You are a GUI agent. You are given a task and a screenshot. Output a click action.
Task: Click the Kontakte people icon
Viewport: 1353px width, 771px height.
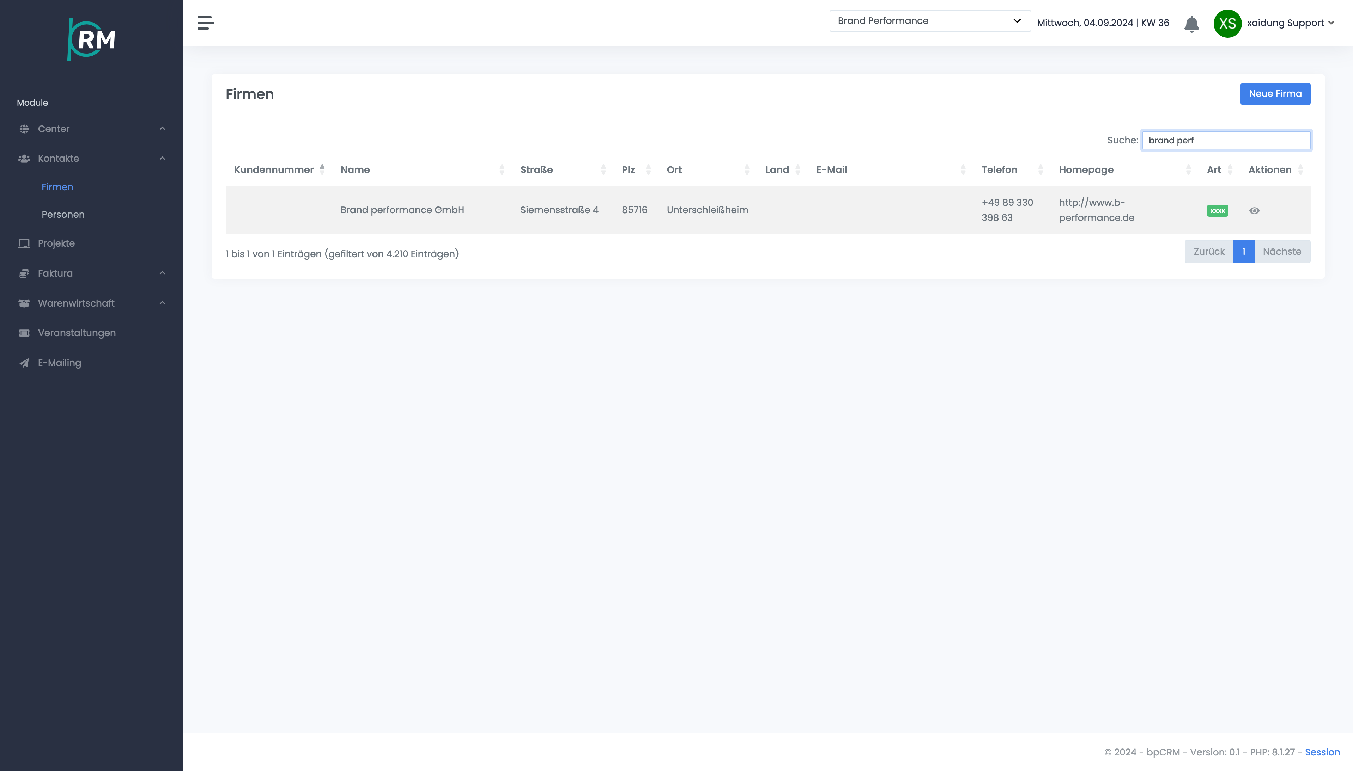point(24,158)
